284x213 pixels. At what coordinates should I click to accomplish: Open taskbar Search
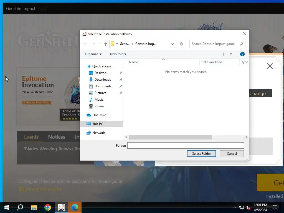20,207
